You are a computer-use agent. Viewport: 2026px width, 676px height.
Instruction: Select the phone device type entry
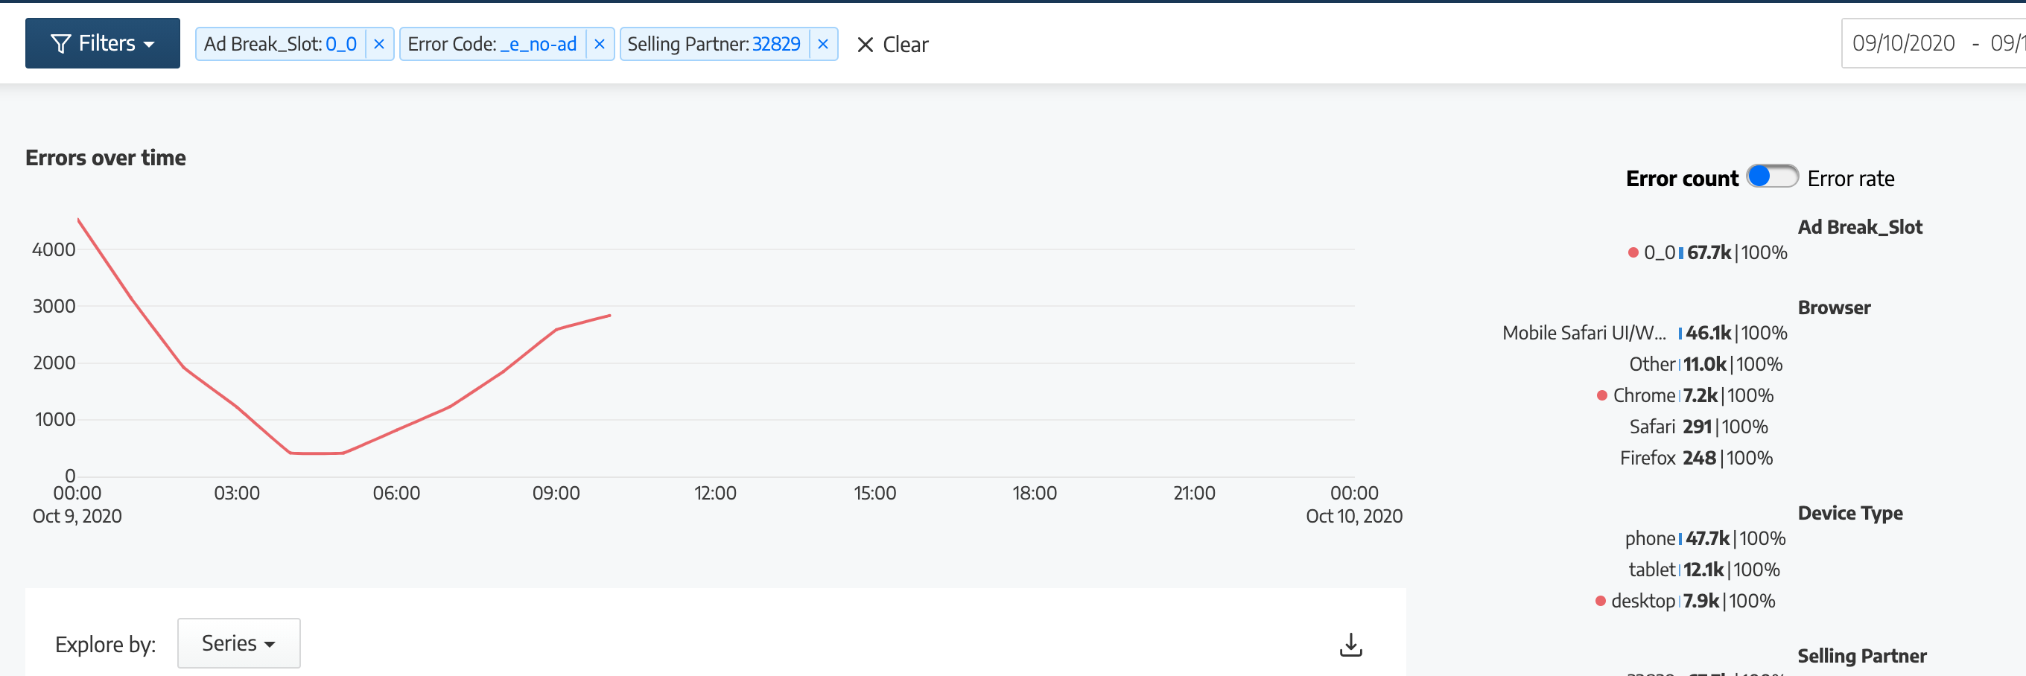1650,538
